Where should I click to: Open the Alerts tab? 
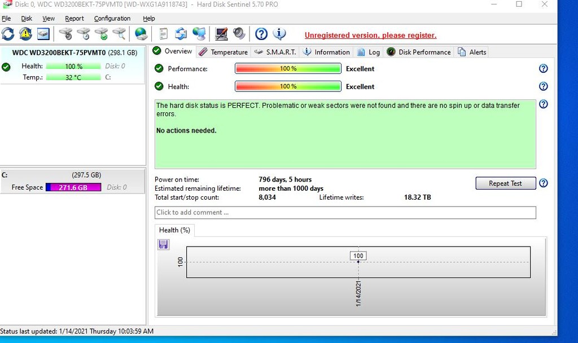[x=472, y=52]
